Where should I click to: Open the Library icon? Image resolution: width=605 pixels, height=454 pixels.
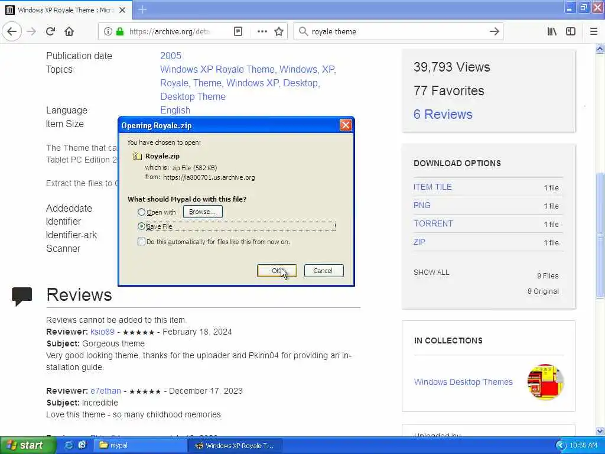pyautogui.click(x=552, y=32)
